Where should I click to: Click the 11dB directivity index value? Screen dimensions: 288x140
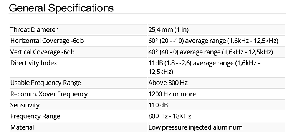pos(204,67)
